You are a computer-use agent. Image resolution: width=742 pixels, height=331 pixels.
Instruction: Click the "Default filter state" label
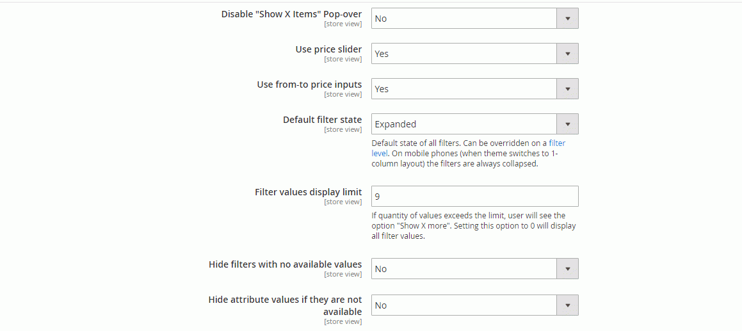point(322,120)
